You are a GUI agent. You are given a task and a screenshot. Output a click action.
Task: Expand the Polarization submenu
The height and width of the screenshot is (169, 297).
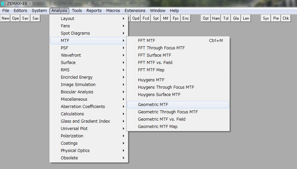click(x=89, y=136)
